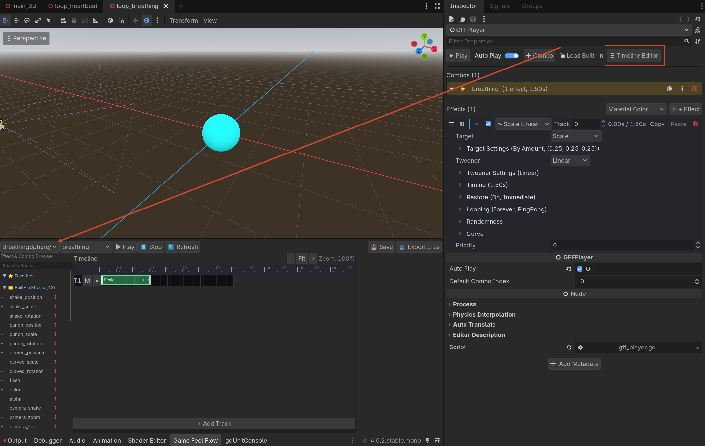
Task: Toggle pin on shake_position effect
Action: point(55,297)
